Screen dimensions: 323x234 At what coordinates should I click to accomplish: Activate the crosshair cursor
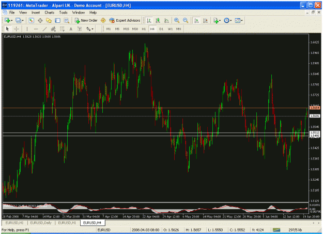(16, 29)
